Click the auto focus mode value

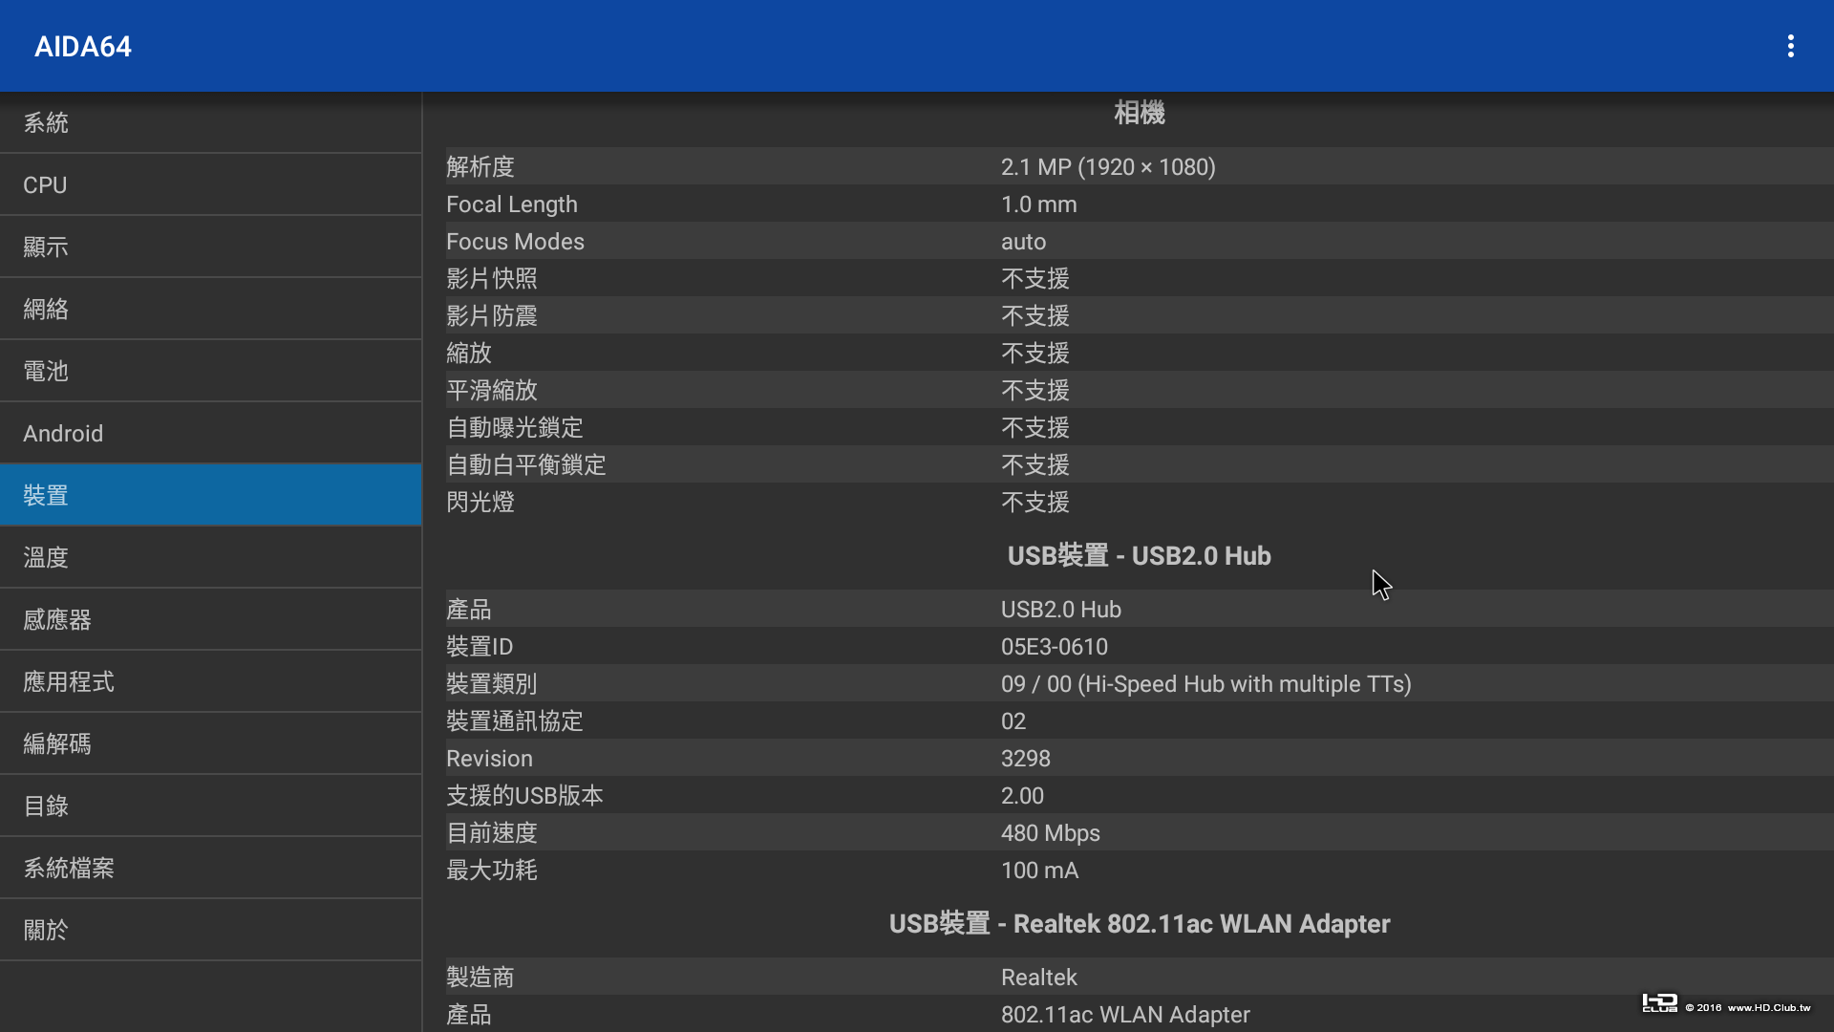tap(1023, 242)
